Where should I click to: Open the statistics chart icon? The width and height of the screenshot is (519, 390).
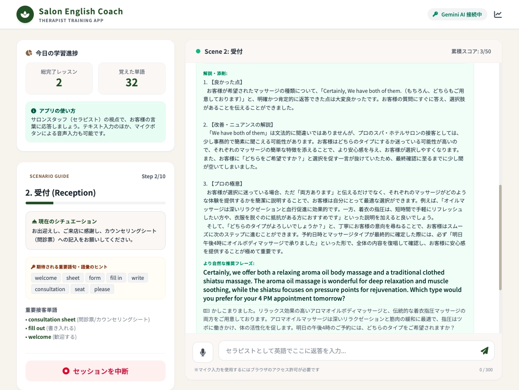(x=498, y=15)
